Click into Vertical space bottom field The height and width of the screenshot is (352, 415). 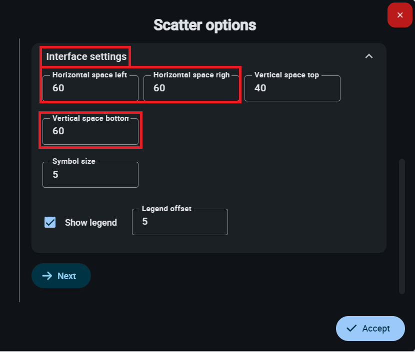point(90,131)
